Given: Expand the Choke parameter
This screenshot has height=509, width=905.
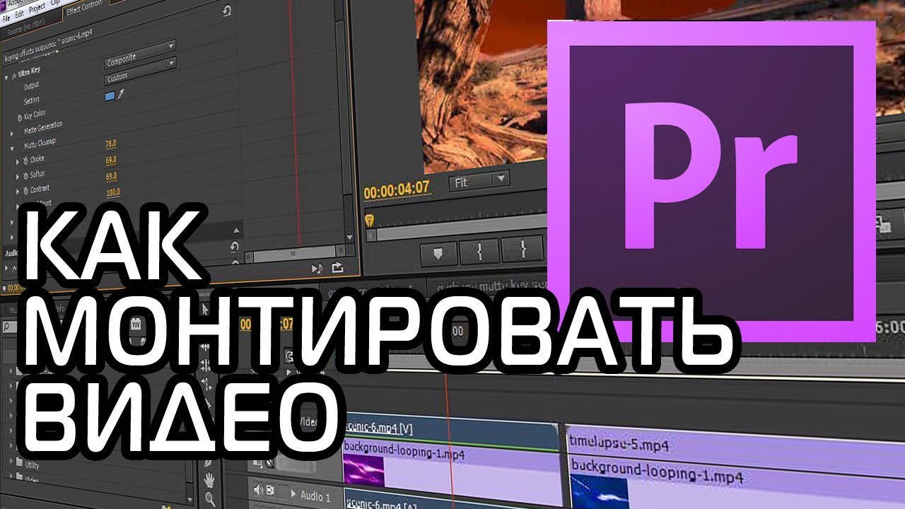Looking at the screenshot, I should coord(17,162).
